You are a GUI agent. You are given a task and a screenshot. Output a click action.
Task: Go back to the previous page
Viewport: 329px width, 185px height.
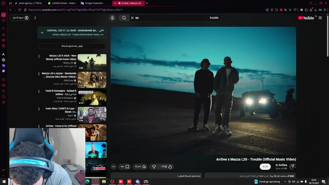[10, 10]
